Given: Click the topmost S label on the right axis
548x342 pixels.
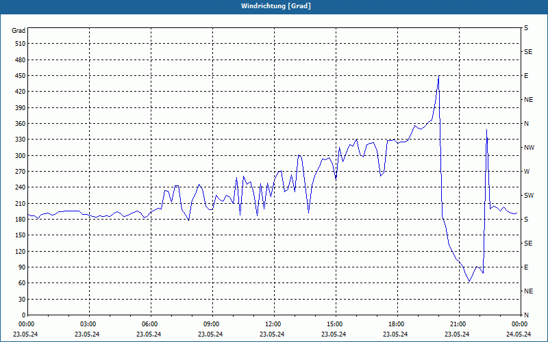Looking at the screenshot, I should point(526,28).
